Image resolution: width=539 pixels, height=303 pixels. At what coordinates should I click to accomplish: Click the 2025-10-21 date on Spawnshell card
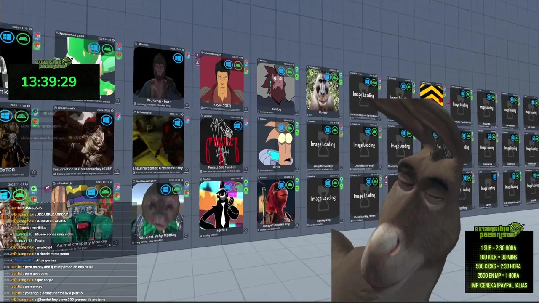pyautogui.click(x=104, y=39)
